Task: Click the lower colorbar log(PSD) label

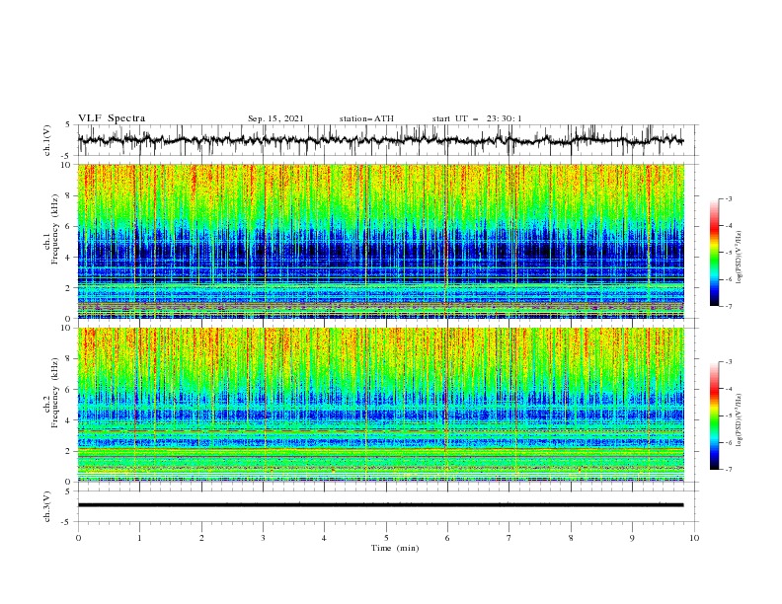Action: pos(740,419)
